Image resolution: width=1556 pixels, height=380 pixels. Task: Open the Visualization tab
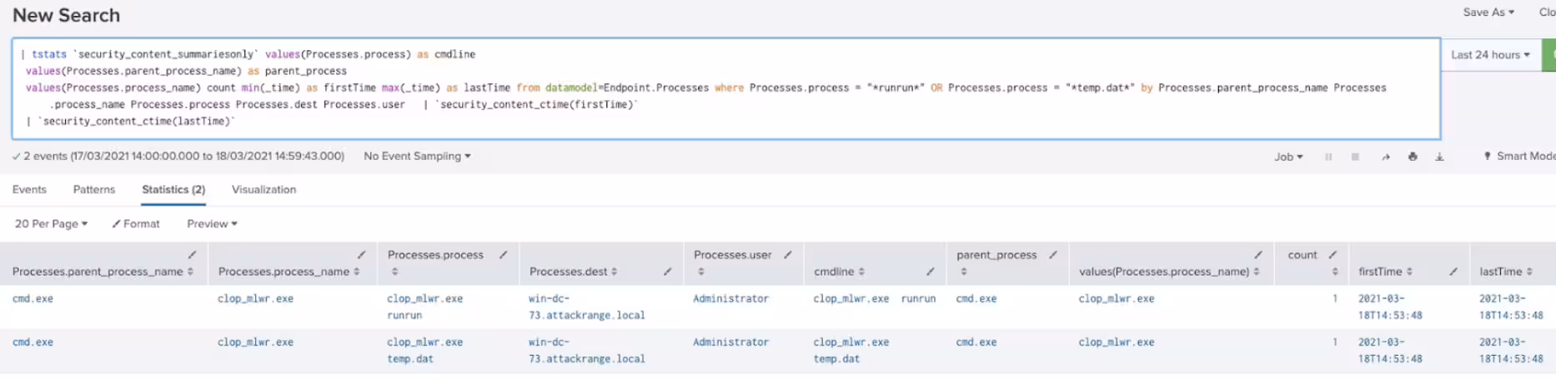coord(264,190)
